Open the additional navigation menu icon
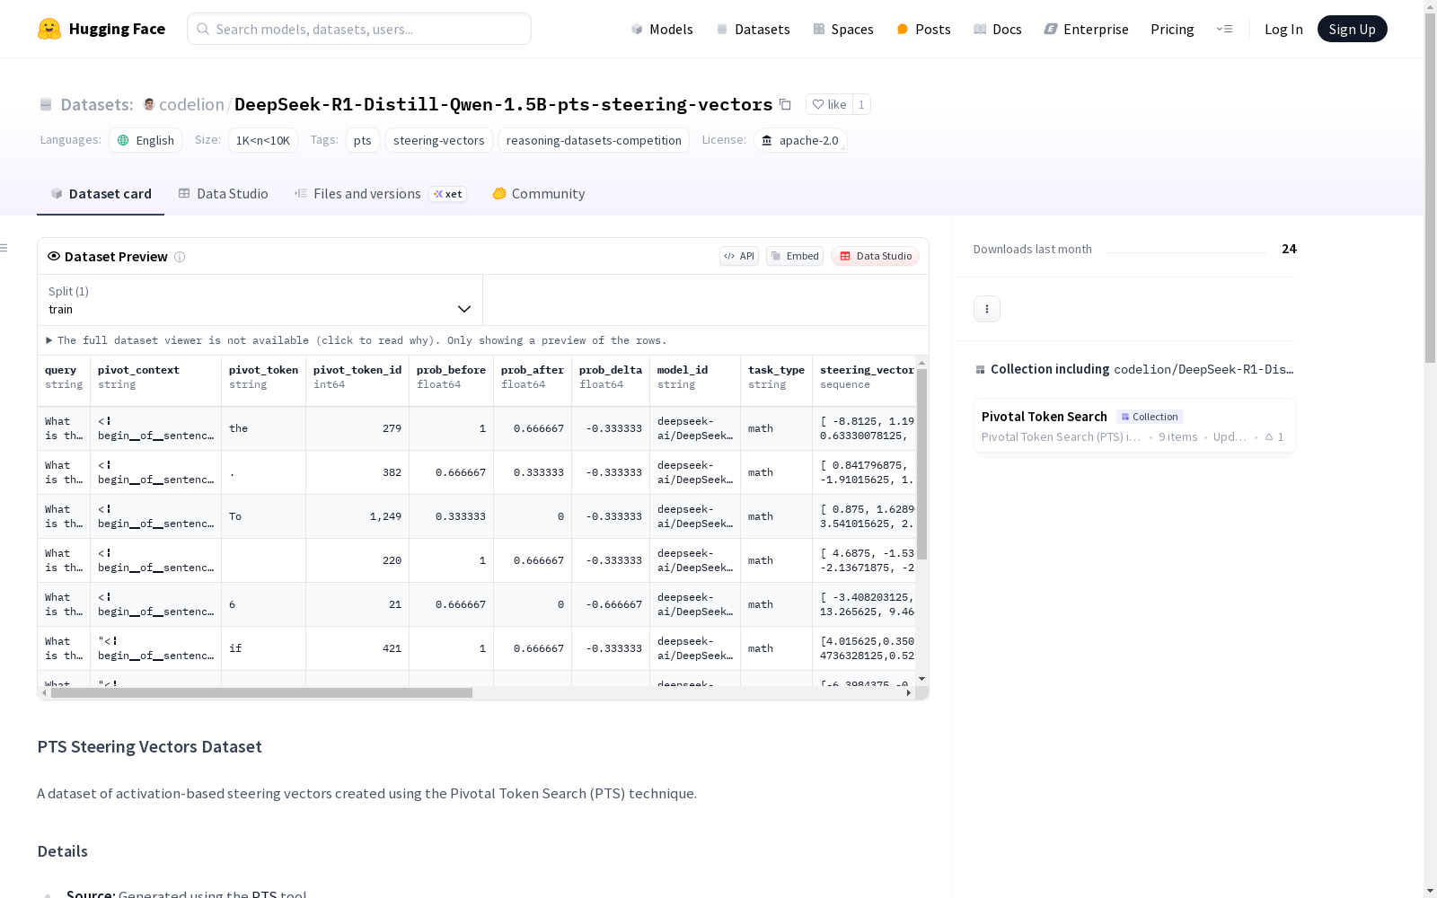Viewport: 1437px width, 898px height. [x=1224, y=29]
